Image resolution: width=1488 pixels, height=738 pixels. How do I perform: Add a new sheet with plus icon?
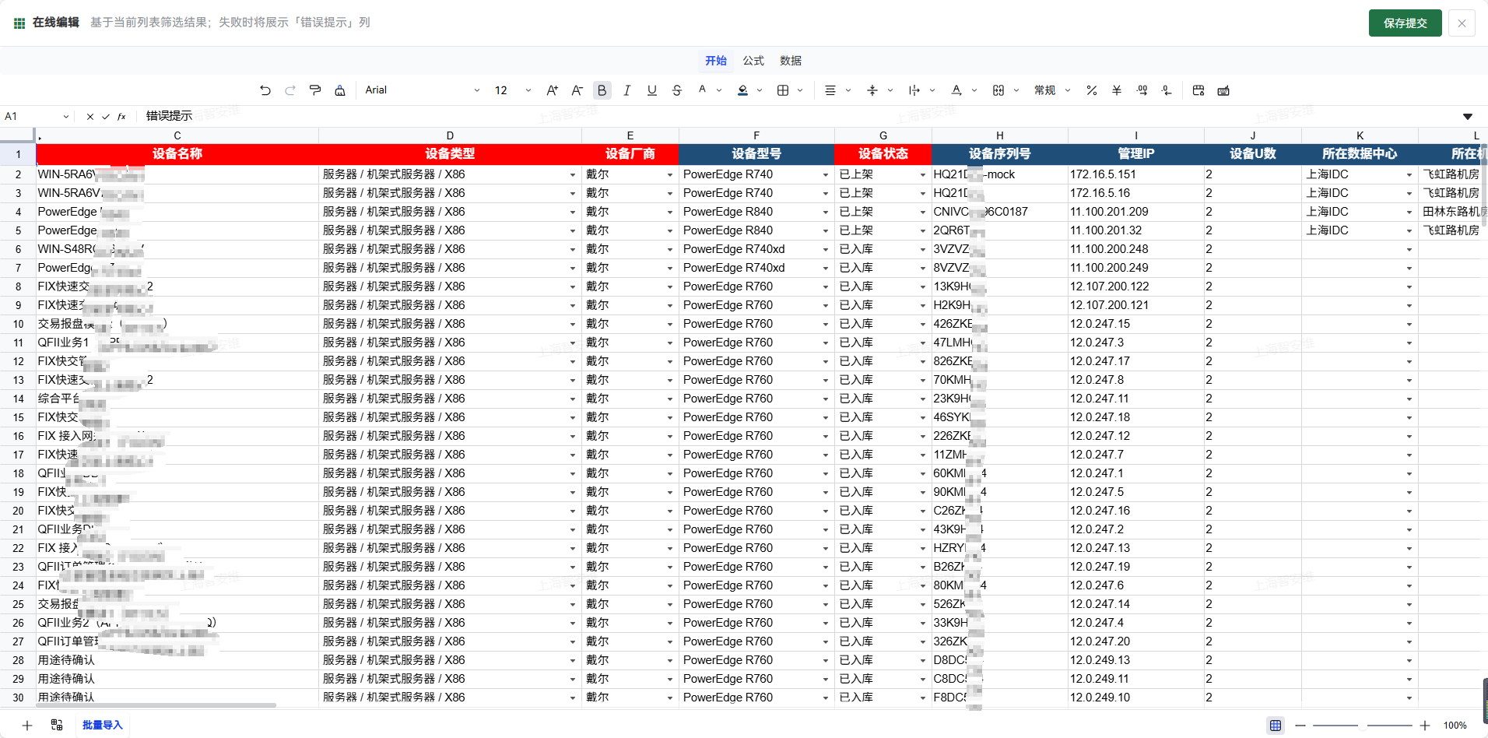coord(27,725)
